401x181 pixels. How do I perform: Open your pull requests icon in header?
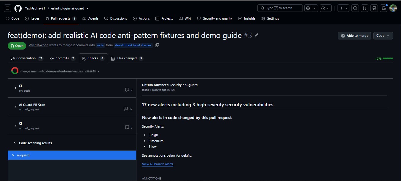click(365, 8)
